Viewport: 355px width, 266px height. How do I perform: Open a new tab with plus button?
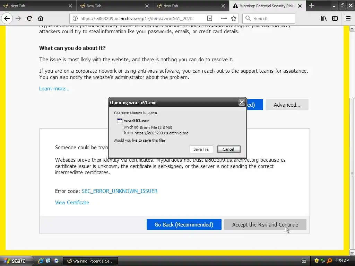tap(312, 6)
